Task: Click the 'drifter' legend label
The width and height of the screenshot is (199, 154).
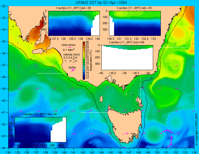Action: [72, 67]
